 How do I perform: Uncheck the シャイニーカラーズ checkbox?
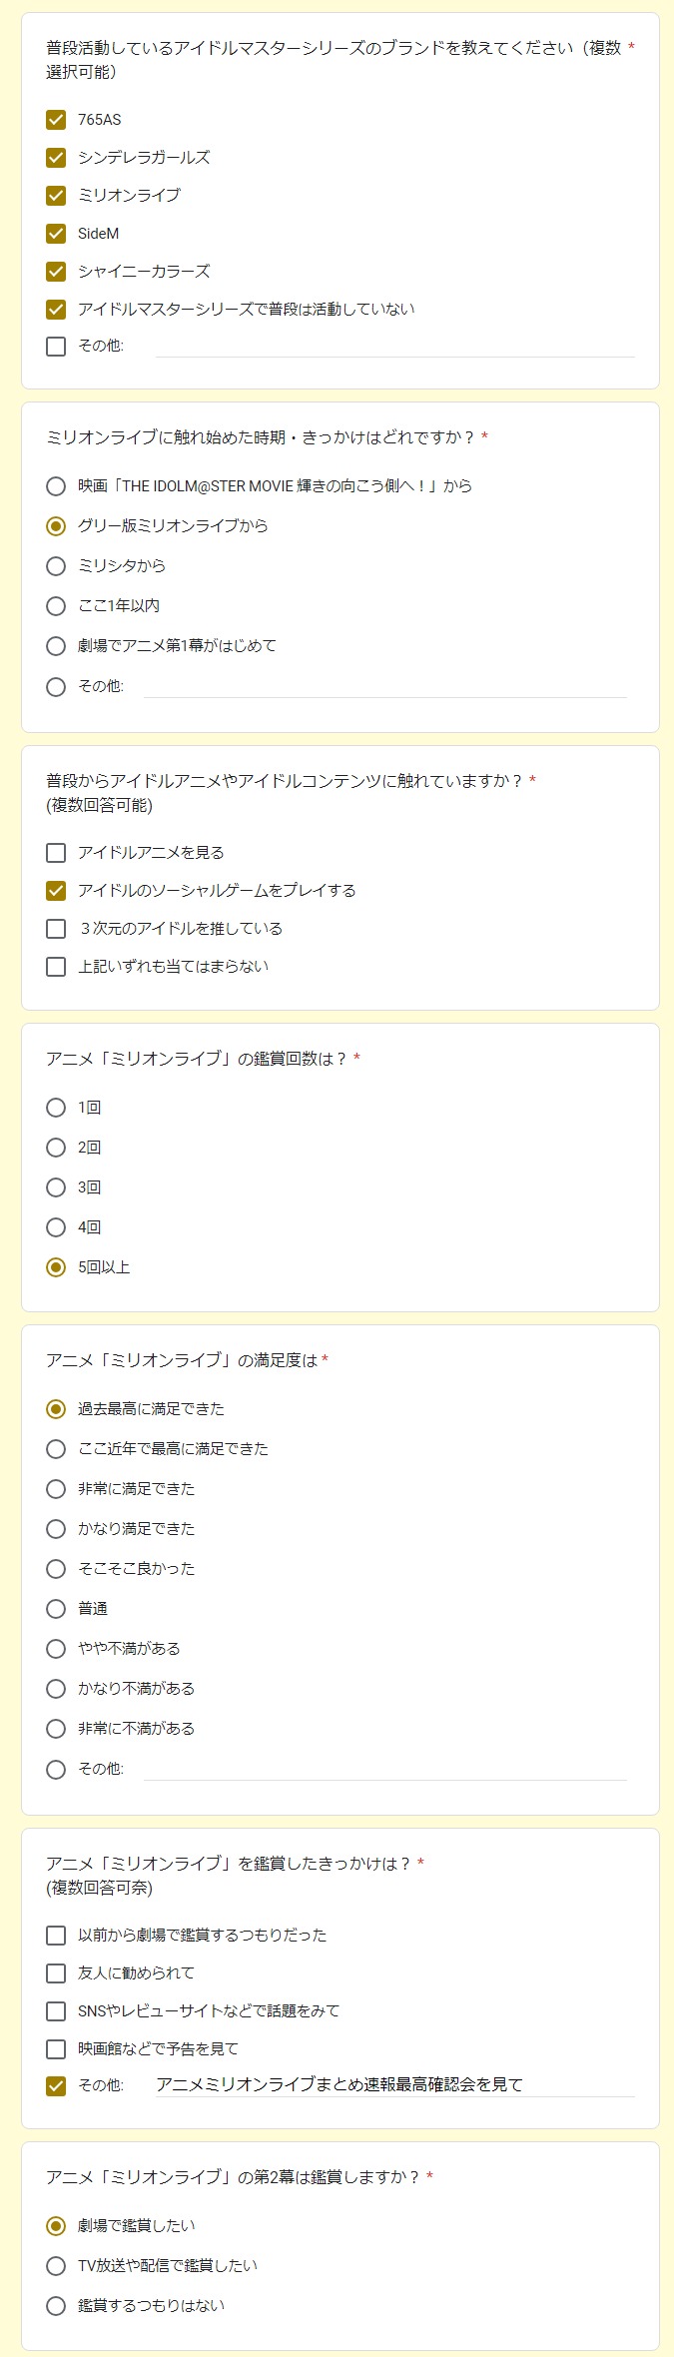56,272
